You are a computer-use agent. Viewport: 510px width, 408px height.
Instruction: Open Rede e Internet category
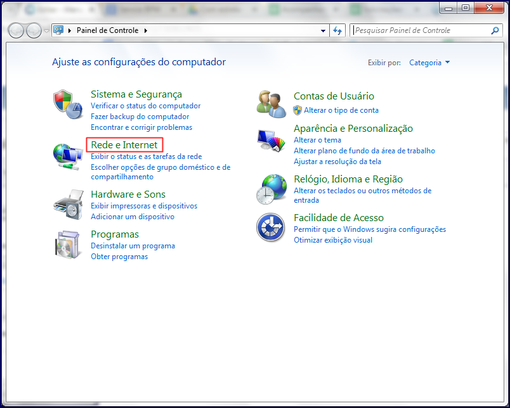[x=124, y=144]
